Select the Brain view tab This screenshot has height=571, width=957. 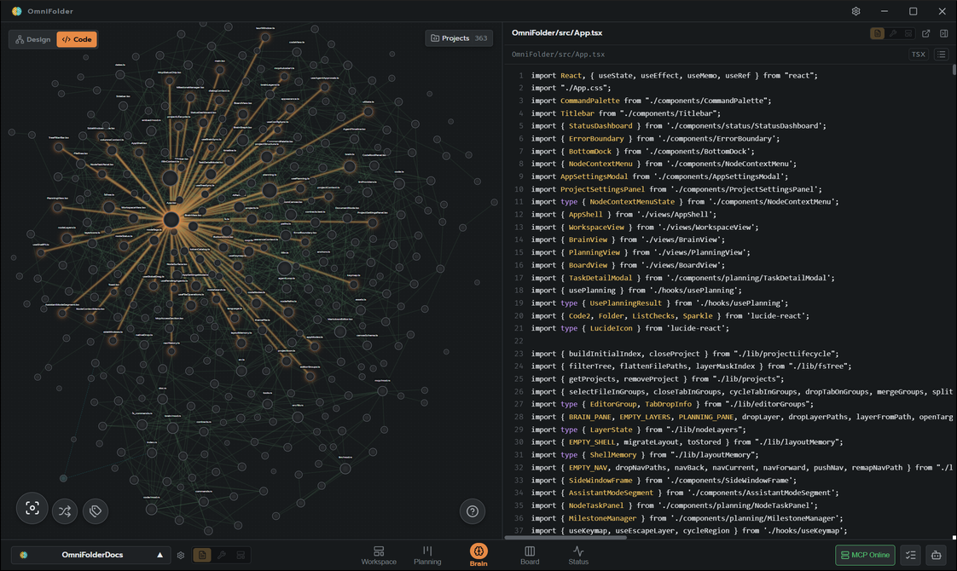pos(478,555)
